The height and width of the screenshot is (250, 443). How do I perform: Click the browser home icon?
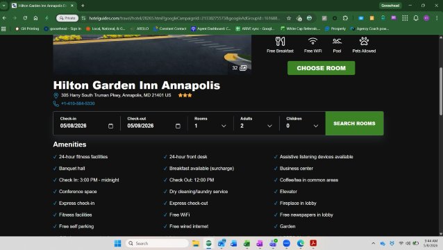pyautogui.click(x=35, y=18)
